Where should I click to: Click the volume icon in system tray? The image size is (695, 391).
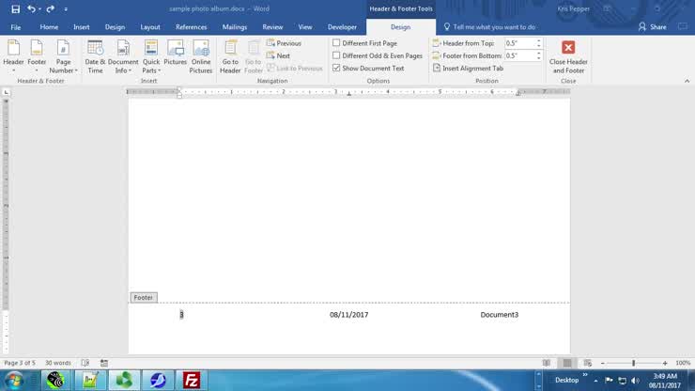(635, 381)
